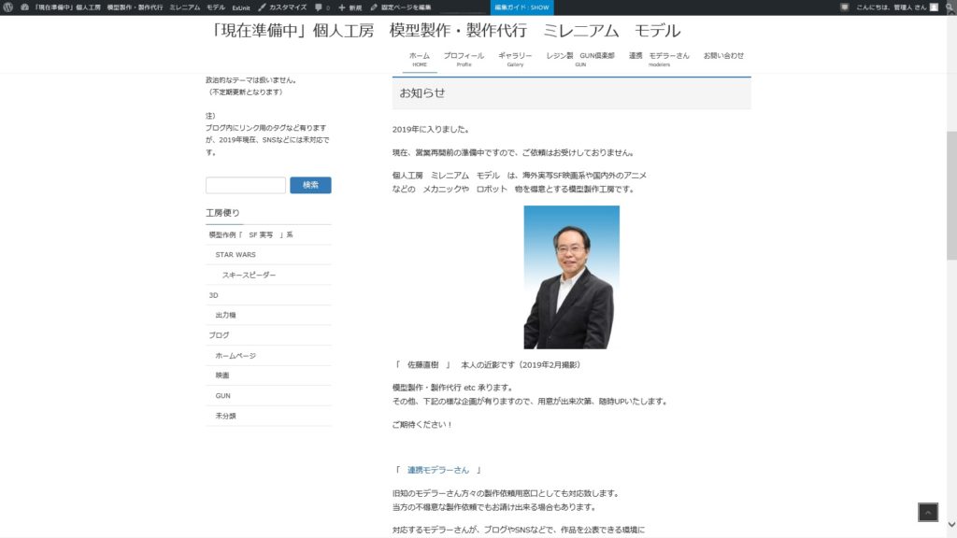957x538 pixels.
Task: Open the プロフィール Profile menu item
Action: 464,59
